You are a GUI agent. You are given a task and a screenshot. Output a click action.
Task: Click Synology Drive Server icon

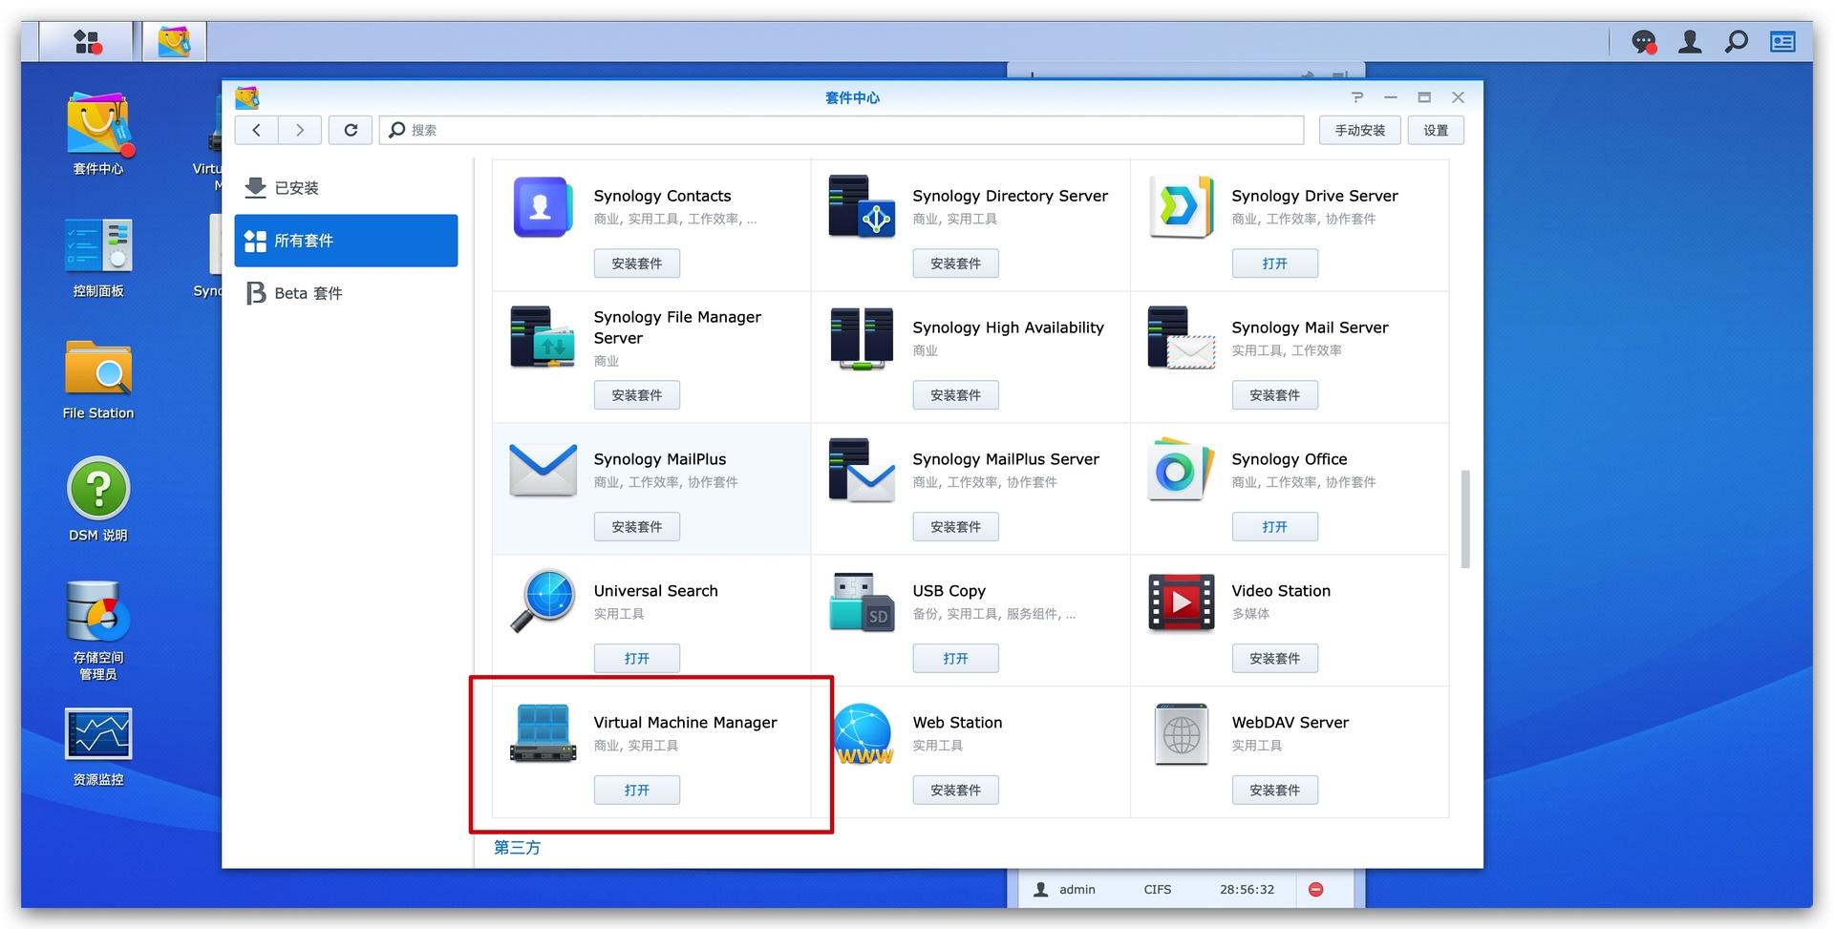(1181, 206)
